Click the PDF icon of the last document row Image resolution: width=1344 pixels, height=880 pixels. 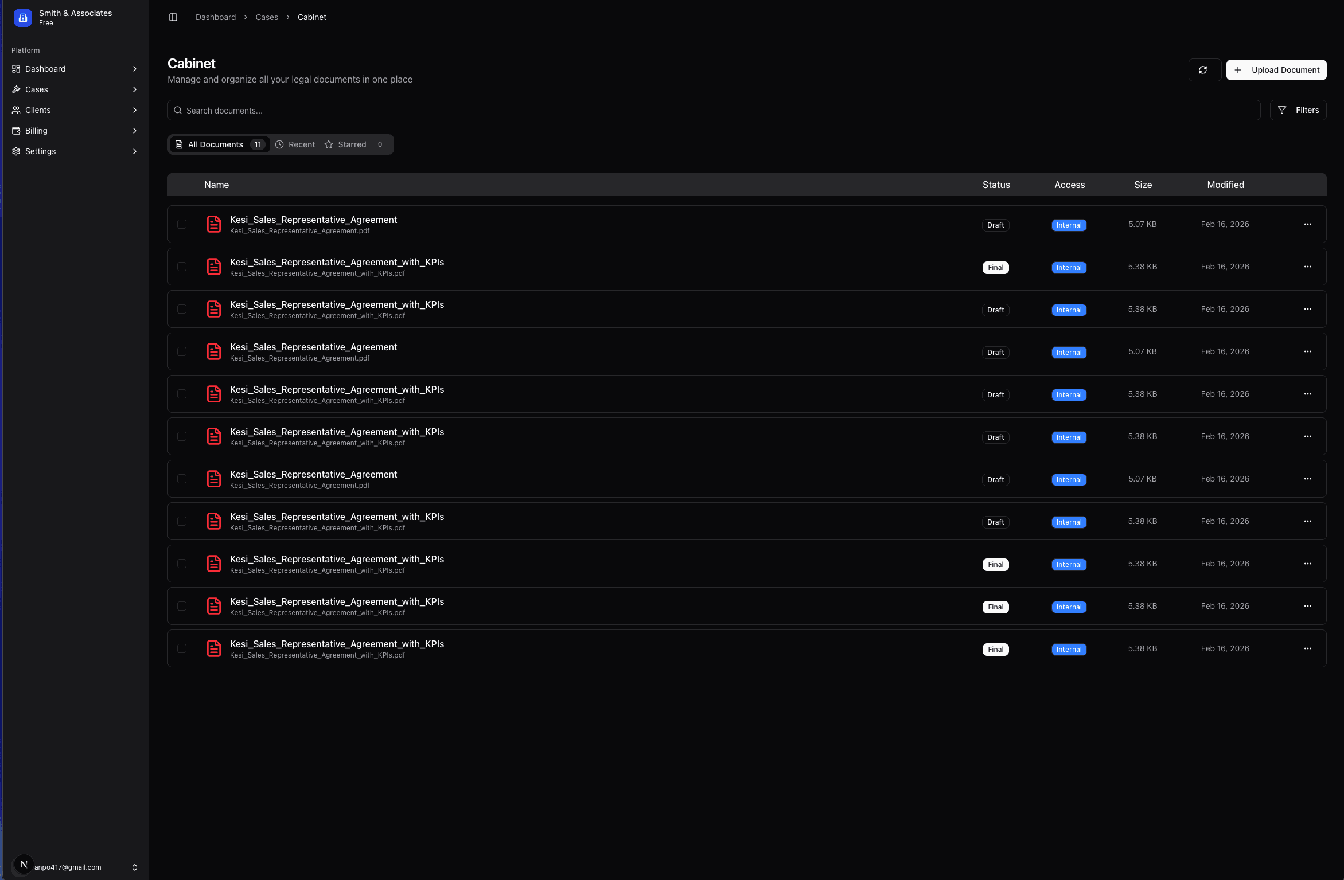point(214,648)
